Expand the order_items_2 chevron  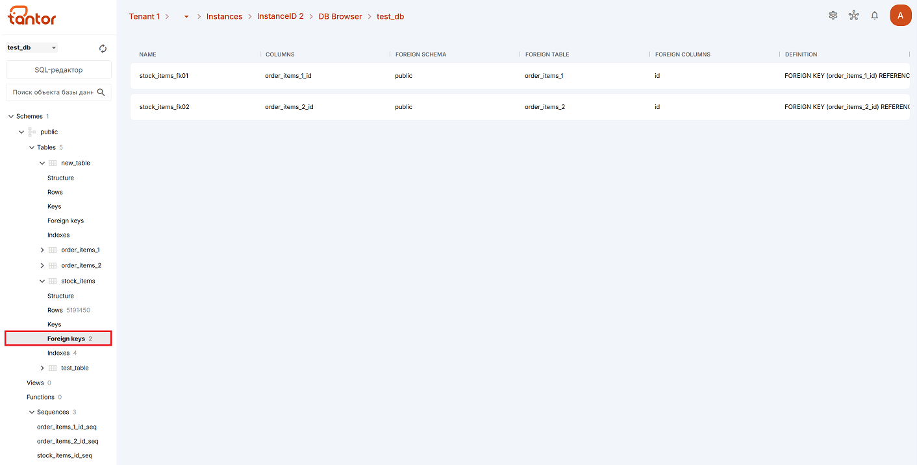coord(42,265)
